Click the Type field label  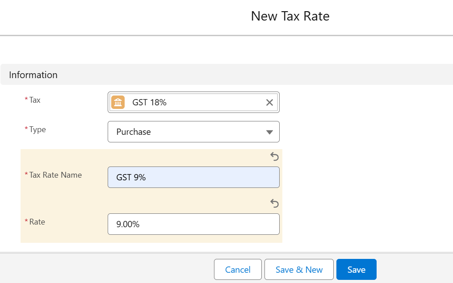(38, 129)
